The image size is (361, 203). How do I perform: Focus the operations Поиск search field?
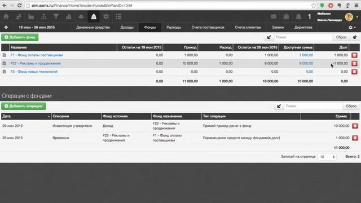coord(313,106)
